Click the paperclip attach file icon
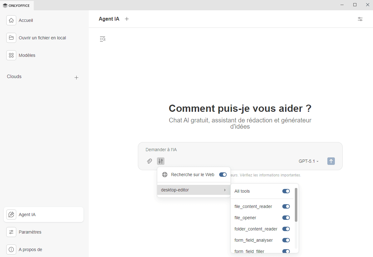 point(149,161)
